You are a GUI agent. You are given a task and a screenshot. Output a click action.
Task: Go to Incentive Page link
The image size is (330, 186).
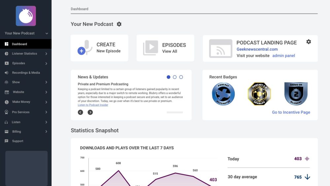pyautogui.click(x=291, y=112)
